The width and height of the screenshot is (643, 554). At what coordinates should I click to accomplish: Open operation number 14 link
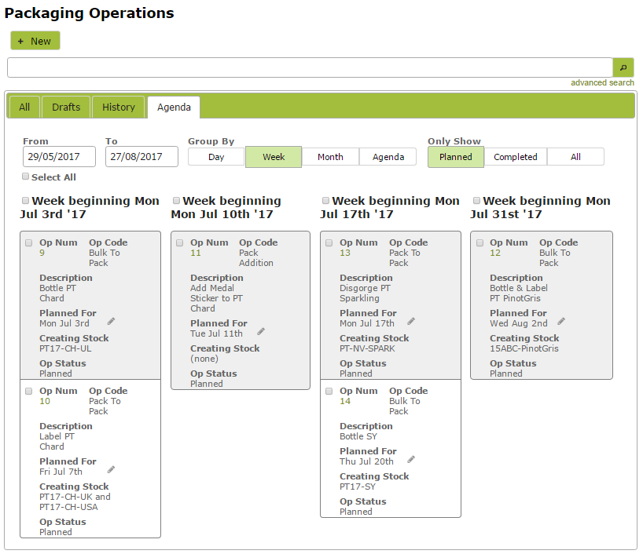coord(345,401)
